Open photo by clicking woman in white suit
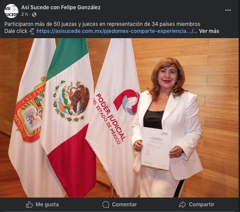240x212 pixels. coord(167,127)
